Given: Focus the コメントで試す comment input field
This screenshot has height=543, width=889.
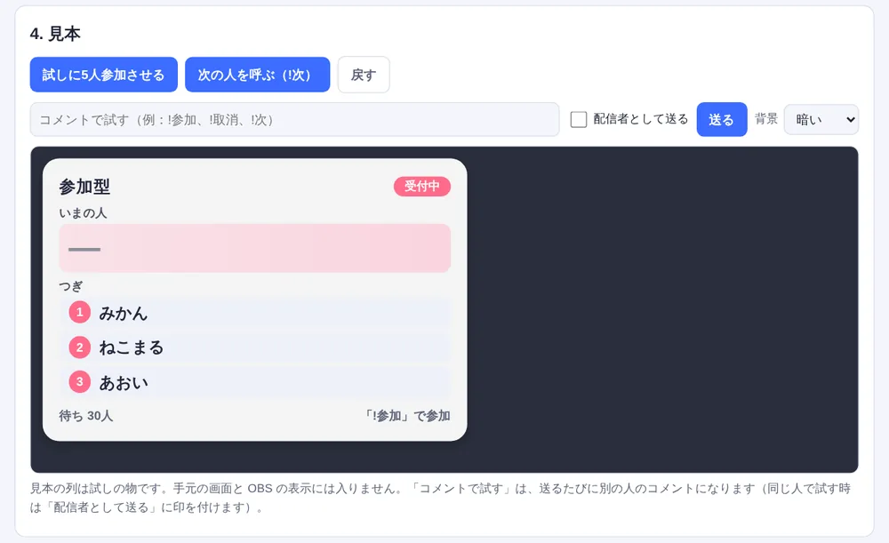Looking at the screenshot, I should [295, 120].
